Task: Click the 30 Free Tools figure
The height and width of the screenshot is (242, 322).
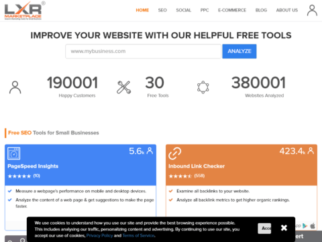Action: click(x=154, y=83)
